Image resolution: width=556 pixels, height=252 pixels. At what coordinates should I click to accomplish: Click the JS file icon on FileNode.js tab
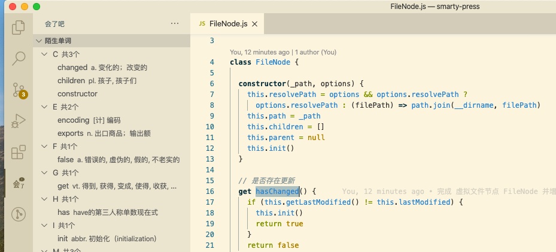(202, 24)
